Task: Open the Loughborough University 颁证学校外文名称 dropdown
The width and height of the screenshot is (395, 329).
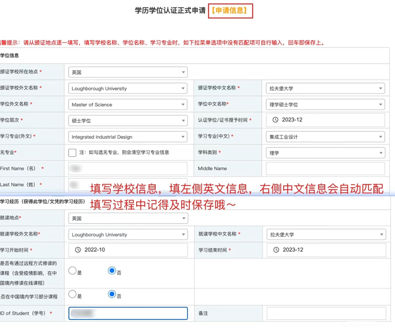Action: click(x=128, y=88)
